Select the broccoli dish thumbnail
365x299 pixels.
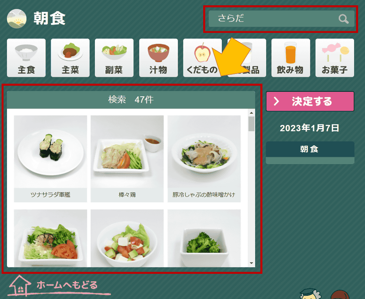(x=204, y=238)
